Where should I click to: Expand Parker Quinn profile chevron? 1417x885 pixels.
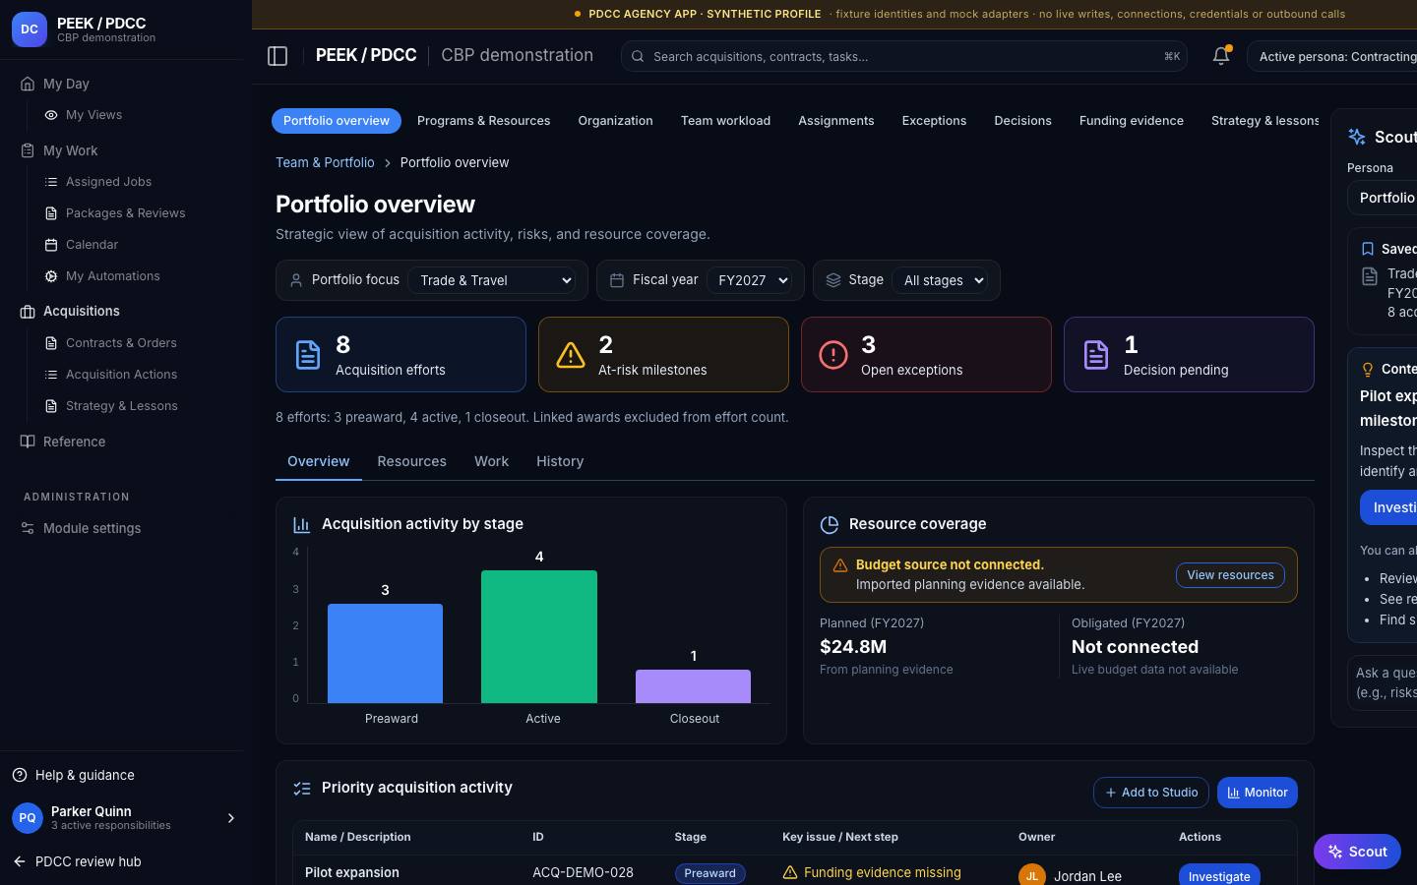(231, 818)
